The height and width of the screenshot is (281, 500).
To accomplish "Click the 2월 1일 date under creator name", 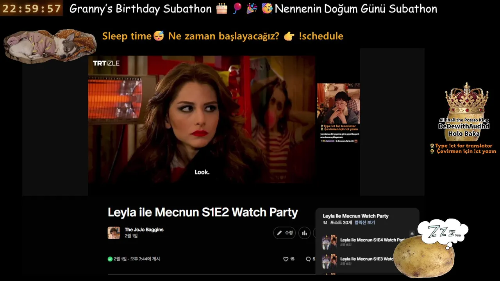I will point(131,236).
